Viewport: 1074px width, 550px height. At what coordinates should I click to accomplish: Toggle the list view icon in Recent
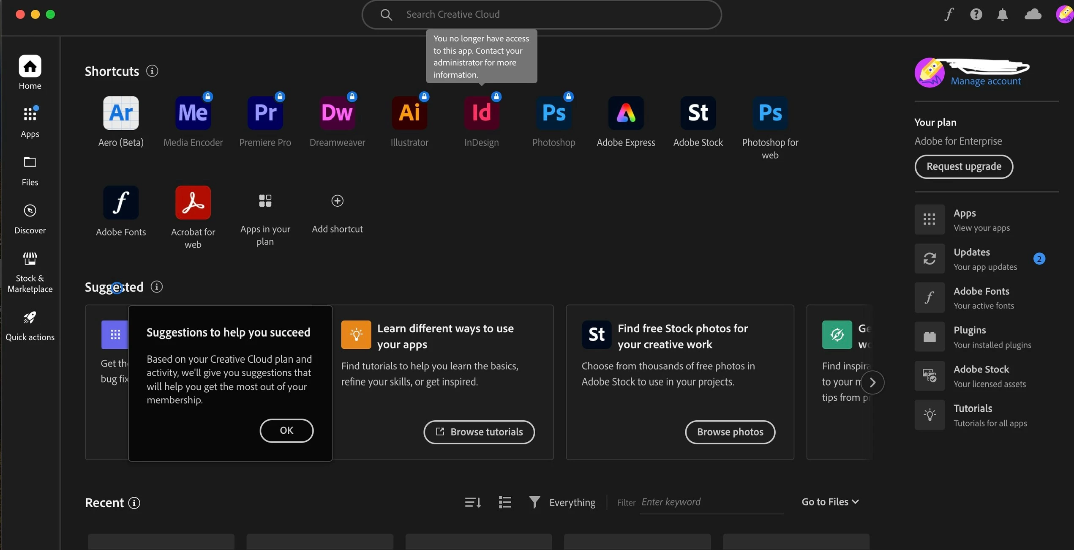505,502
